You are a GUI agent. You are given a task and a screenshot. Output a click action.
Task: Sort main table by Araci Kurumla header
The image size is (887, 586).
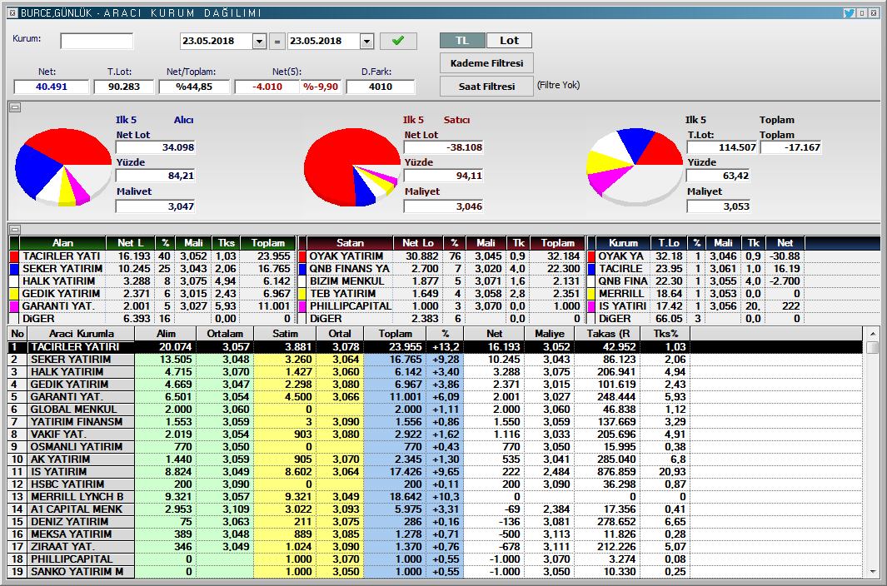point(81,334)
